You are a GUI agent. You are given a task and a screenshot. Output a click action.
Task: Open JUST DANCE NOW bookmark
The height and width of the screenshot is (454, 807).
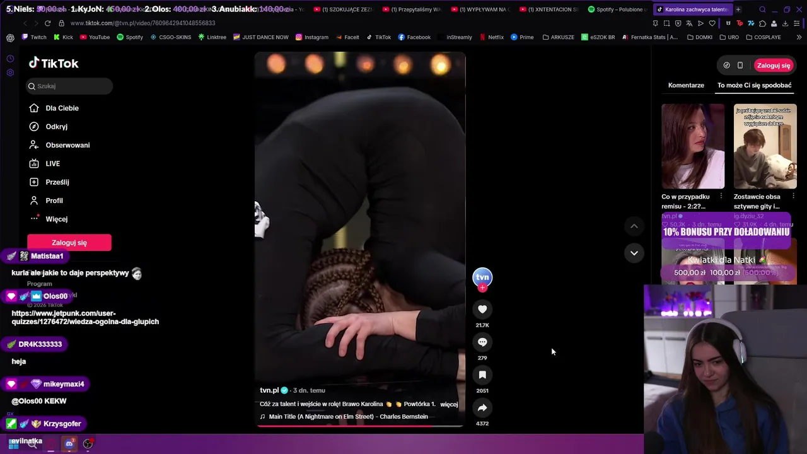260,37
